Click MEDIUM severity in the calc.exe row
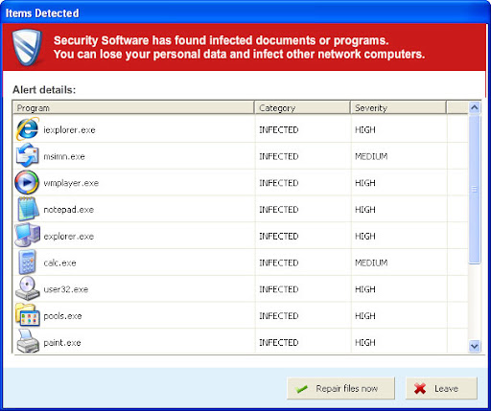Image resolution: width=491 pixels, height=411 pixels. point(371,263)
